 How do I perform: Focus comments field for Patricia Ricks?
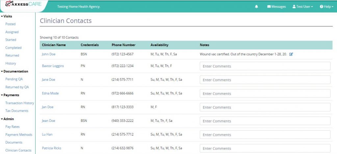coord(265,148)
